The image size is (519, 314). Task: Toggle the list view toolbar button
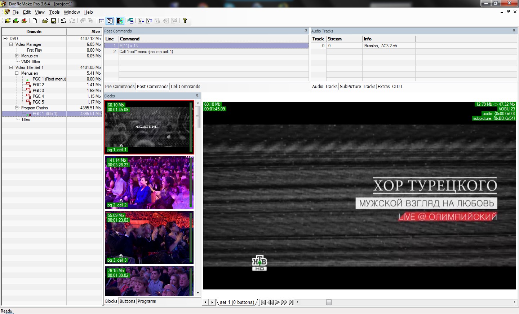[x=102, y=21]
